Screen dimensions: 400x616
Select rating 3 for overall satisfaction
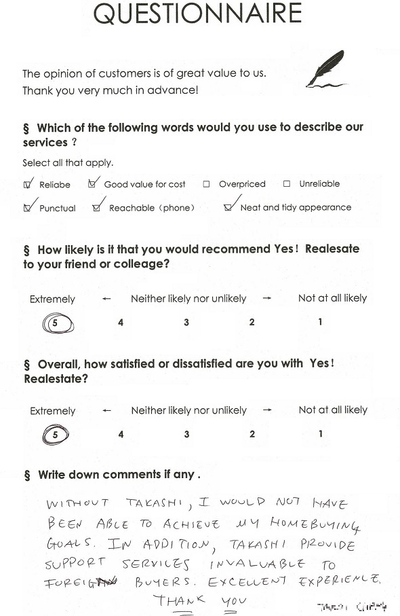coord(186,434)
